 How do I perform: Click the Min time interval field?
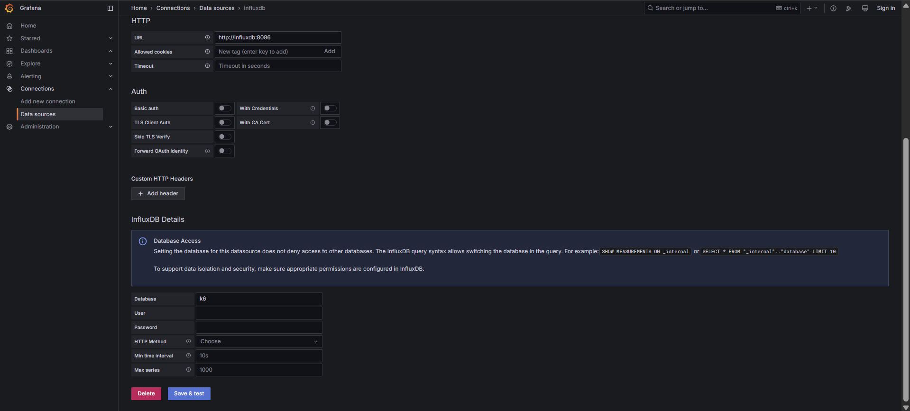pyautogui.click(x=259, y=356)
